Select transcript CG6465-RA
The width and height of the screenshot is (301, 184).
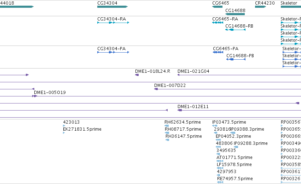point(218,23)
